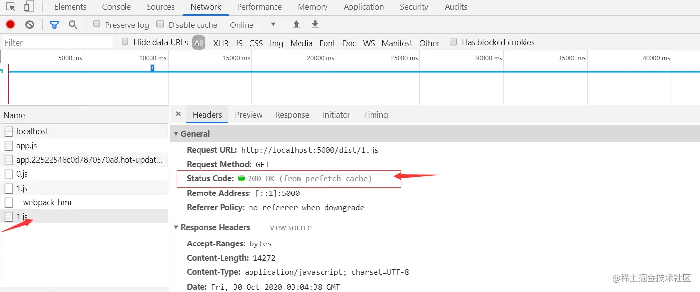700x292 pixels.
Task: Click the import HAR upload arrow
Action: click(x=296, y=24)
